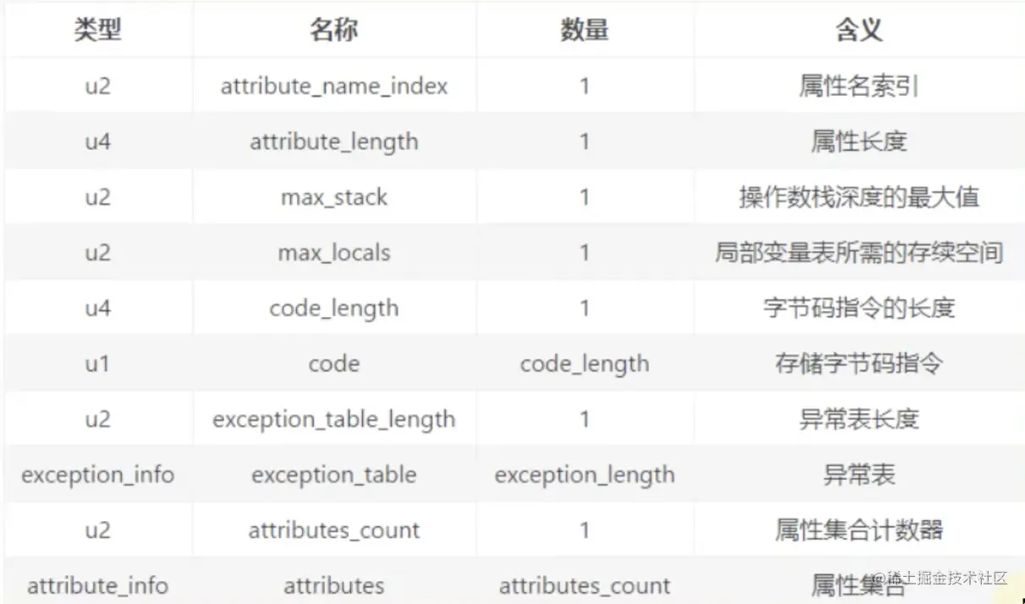Select attributes_count in the 名称 column
Viewport: 1025px width, 604px height.
(x=334, y=530)
